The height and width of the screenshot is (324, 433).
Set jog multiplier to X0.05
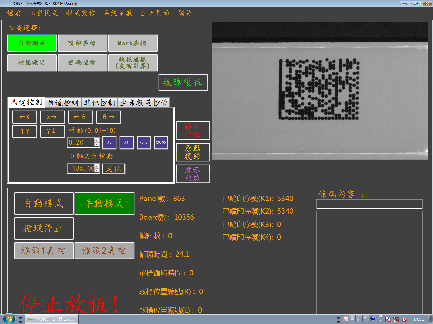(x=161, y=142)
